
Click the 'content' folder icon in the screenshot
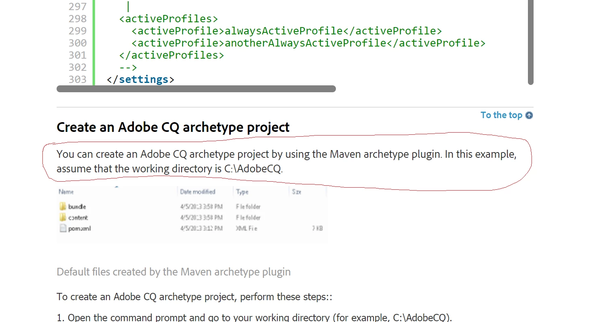click(63, 217)
